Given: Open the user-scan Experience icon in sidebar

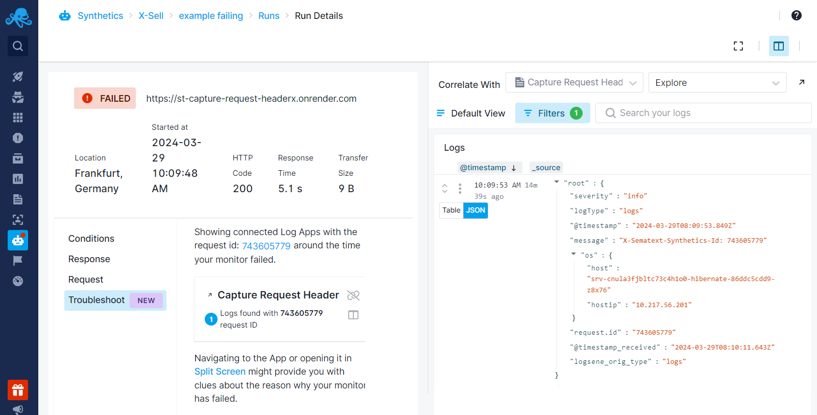Looking at the screenshot, I should pos(18,220).
